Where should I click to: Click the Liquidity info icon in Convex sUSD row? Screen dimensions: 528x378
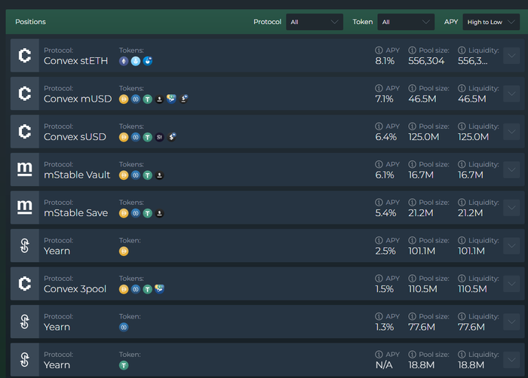click(x=462, y=127)
